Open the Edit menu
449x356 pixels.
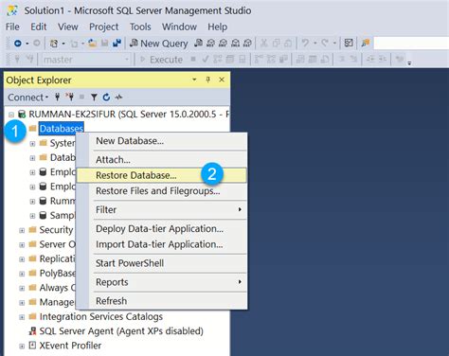point(39,27)
